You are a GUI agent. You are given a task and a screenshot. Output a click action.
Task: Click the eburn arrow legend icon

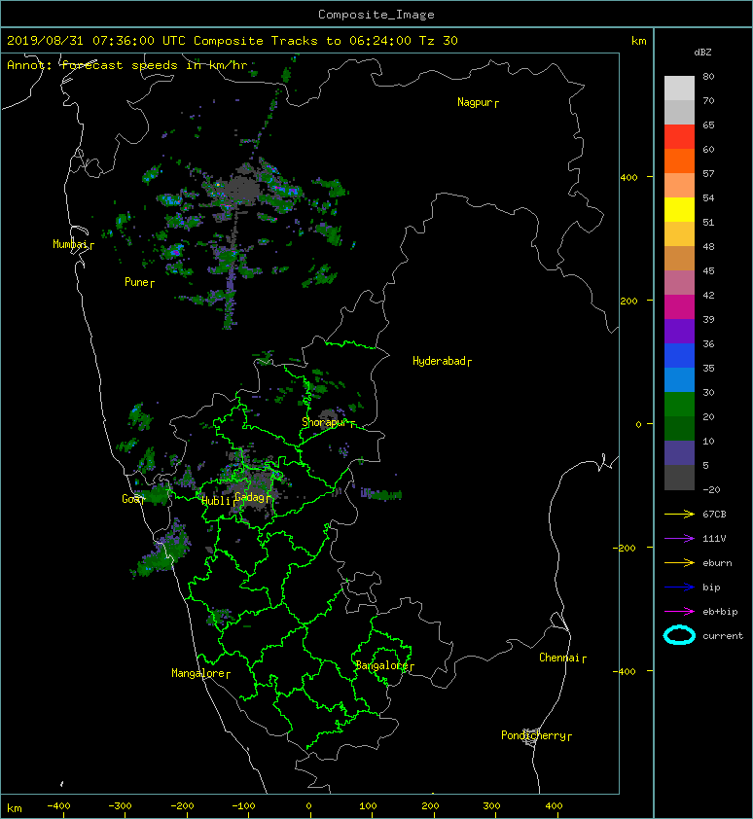point(679,562)
